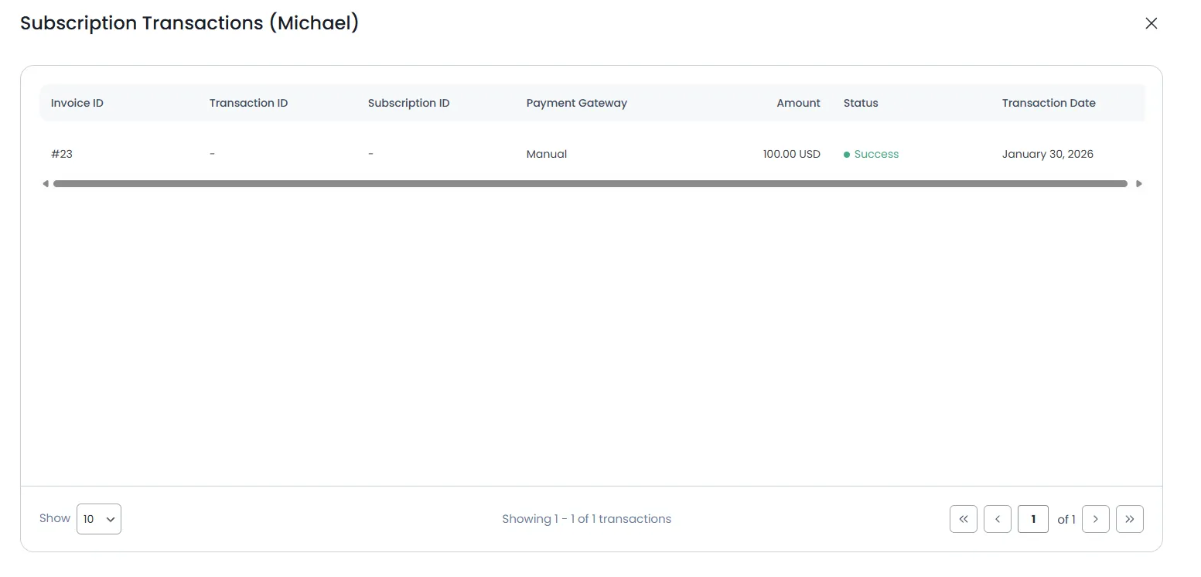This screenshot has width=1201, height=577.
Task: Jump to the last page of transactions
Action: [x=1129, y=519]
